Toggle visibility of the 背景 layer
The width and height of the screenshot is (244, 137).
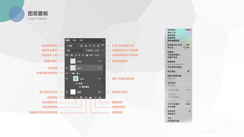67,92
